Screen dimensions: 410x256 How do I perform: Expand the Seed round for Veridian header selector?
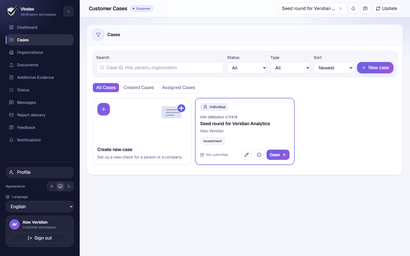pos(312,9)
